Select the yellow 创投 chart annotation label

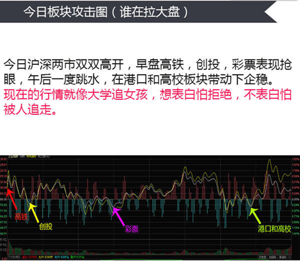pos(46,227)
